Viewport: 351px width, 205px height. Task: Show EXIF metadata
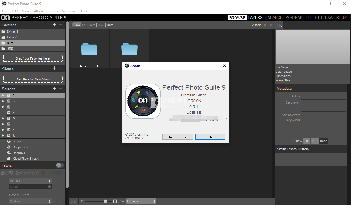click(306, 141)
